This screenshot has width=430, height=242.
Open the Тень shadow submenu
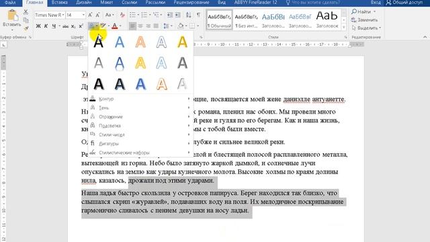[140, 108]
